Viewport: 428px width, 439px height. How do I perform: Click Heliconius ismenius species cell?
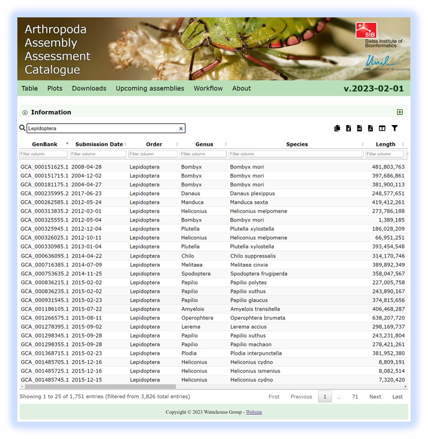click(255, 371)
